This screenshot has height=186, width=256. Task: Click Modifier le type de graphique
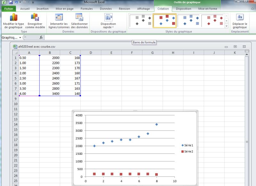tap(13, 21)
